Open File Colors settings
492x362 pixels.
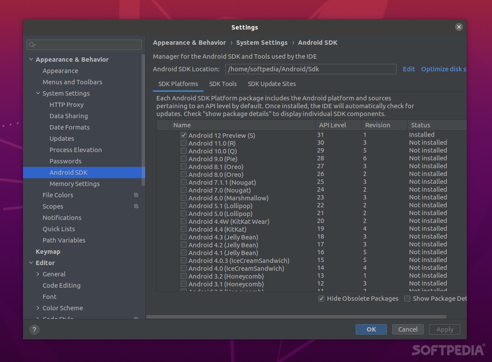click(x=58, y=195)
